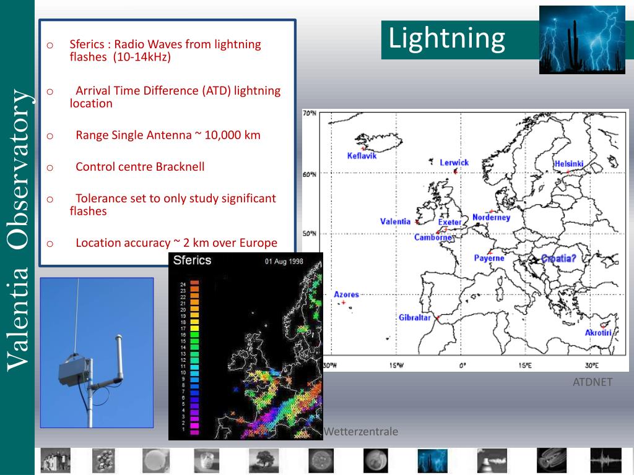
Task: Click the house photo thumbnail in bottom strip
Action: (x=56, y=460)
